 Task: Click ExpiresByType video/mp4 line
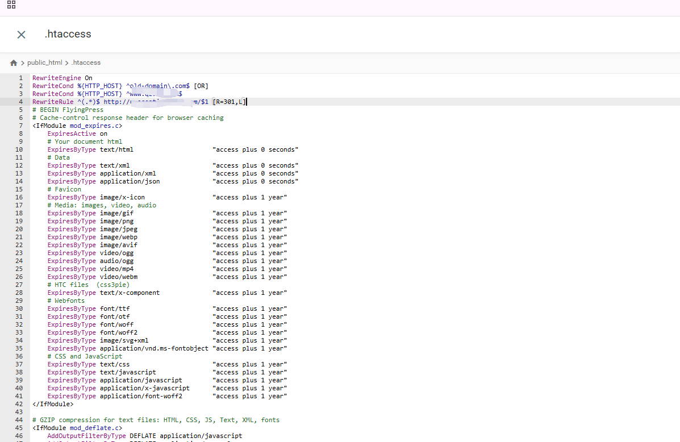(x=168, y=269)
